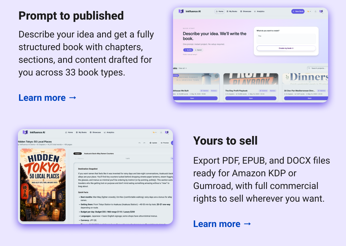This screenshot has height=246, width=346.
Task: Click the undo arrow in editor
Action: (140, 143)
